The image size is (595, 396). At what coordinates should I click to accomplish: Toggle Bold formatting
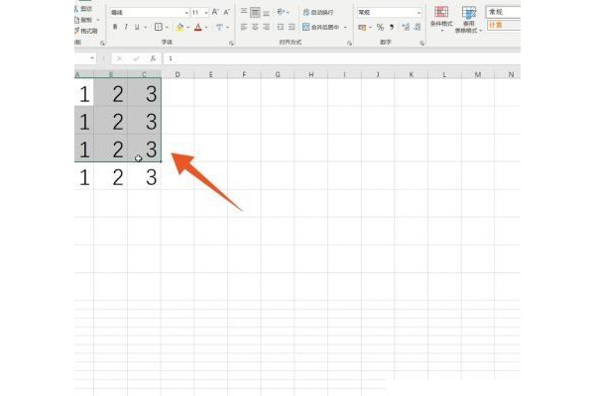pos(115,27)
